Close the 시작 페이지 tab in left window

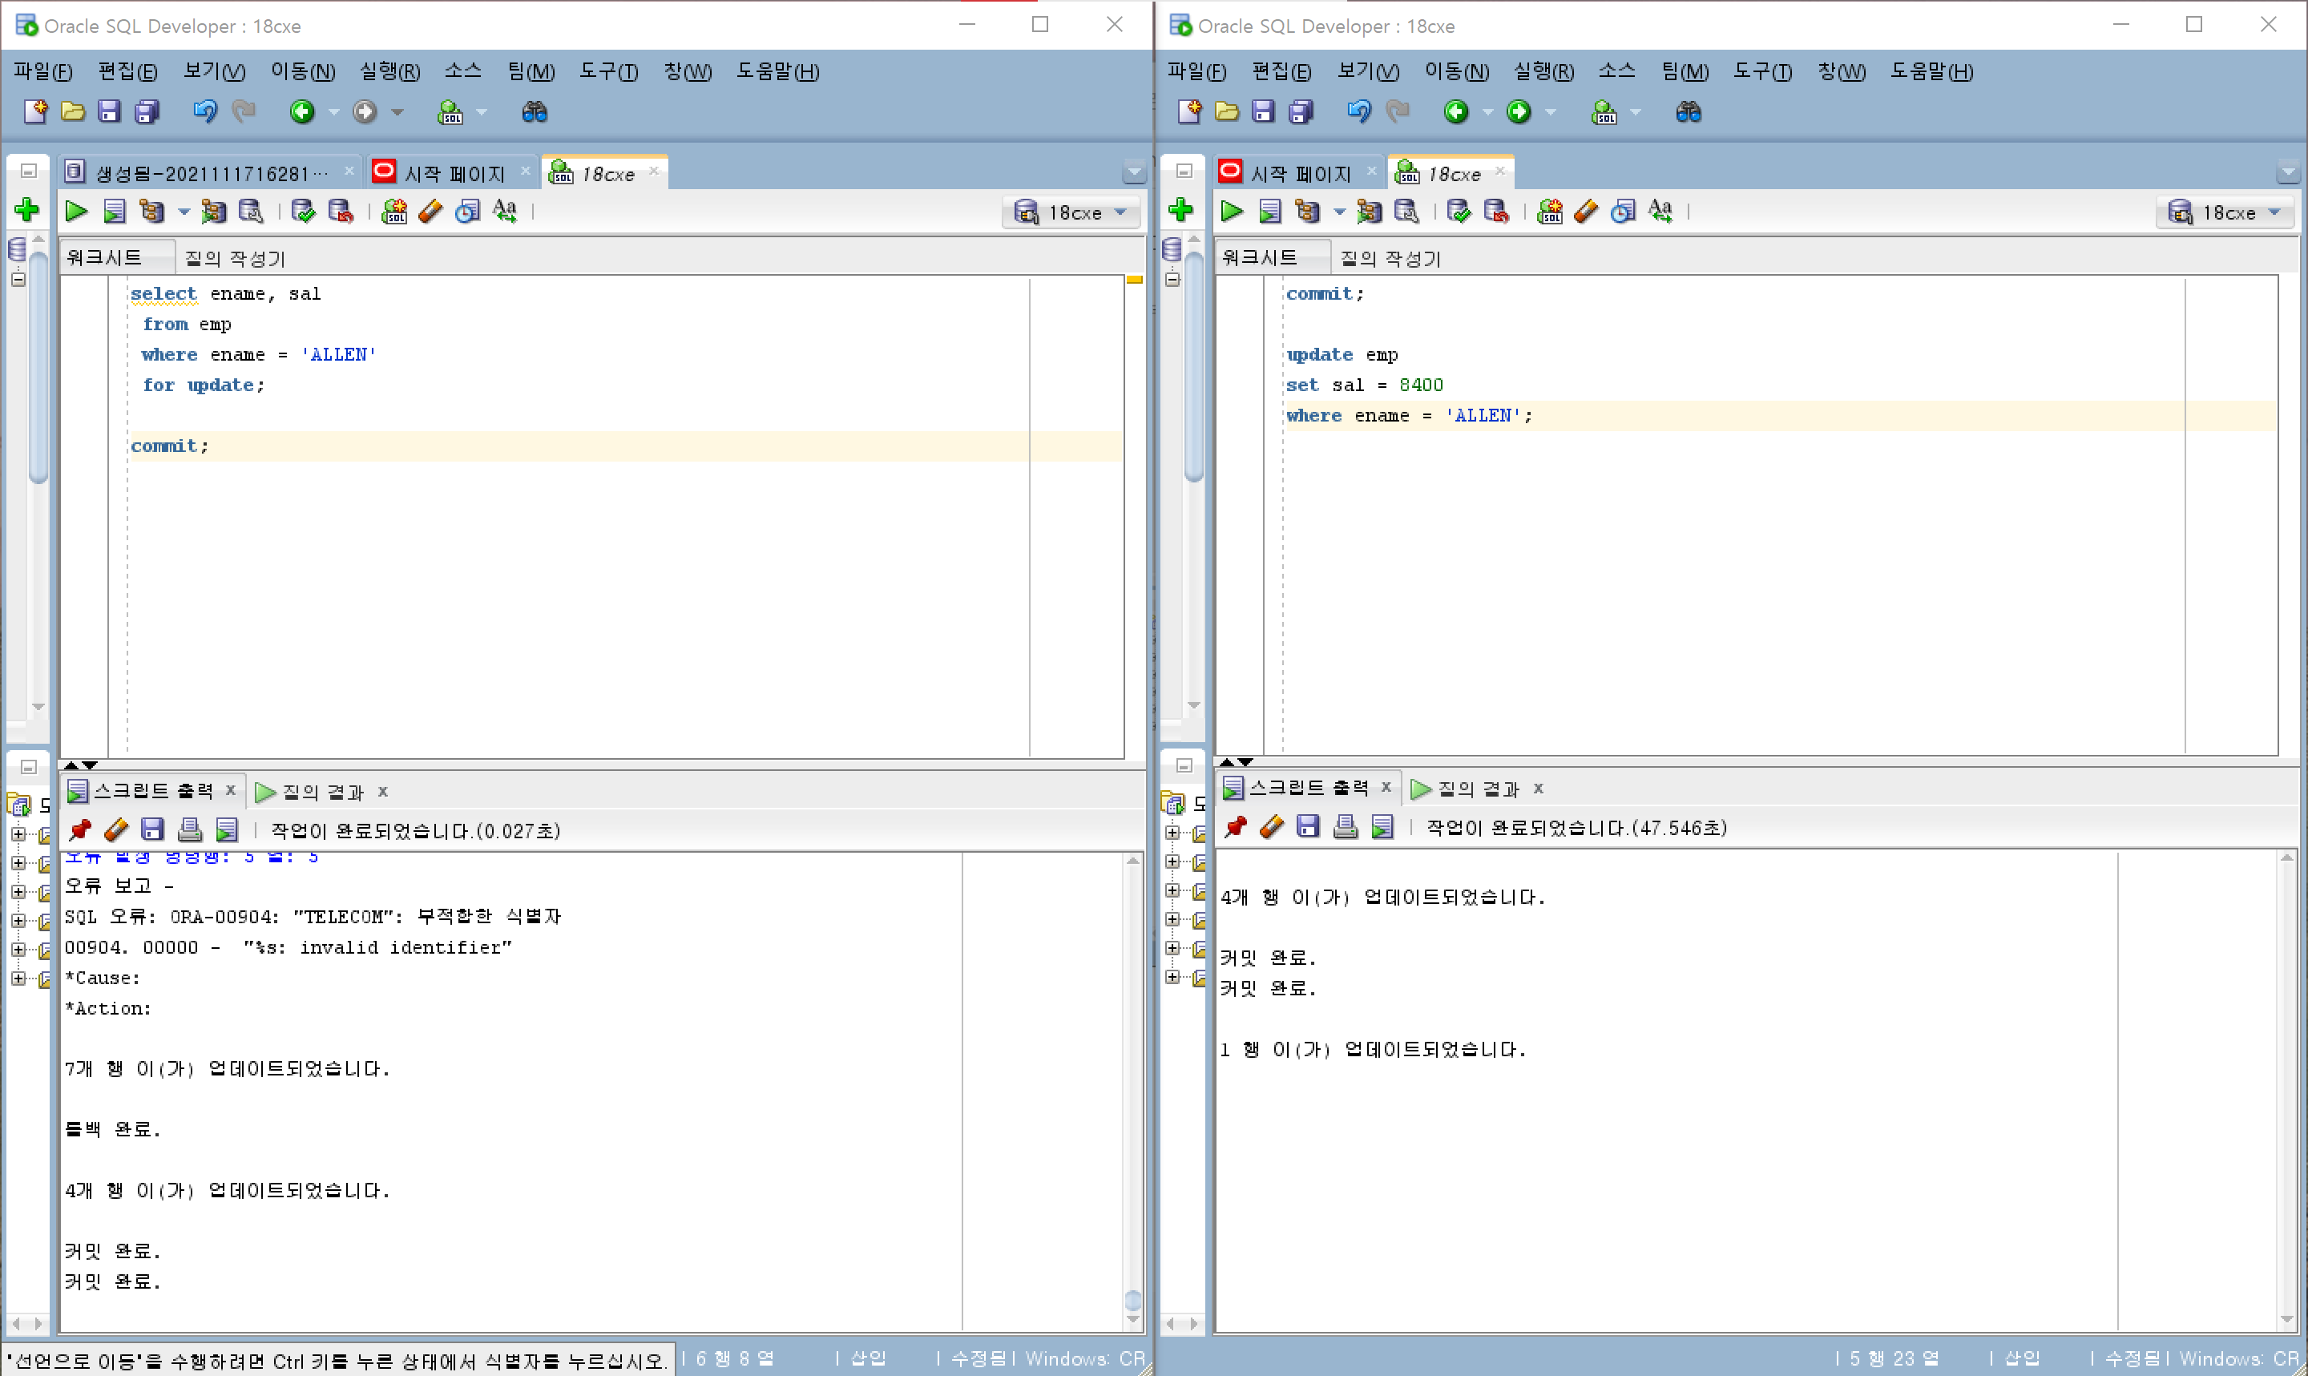pyautogui.click(x=526, y=171)
